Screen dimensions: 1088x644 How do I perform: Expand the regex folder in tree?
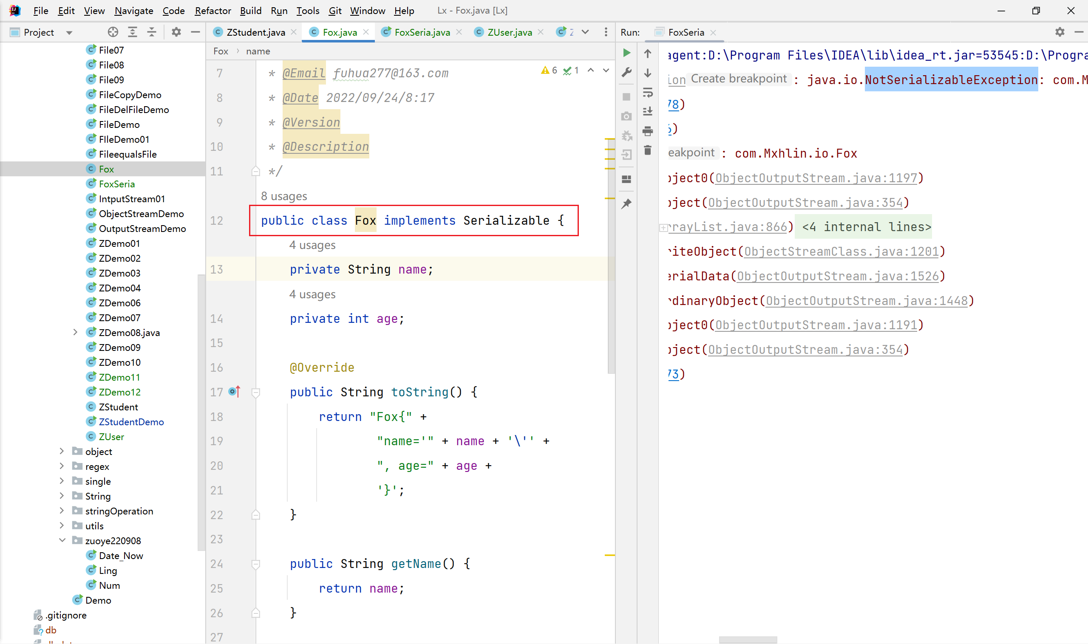(x=62, y=466)
